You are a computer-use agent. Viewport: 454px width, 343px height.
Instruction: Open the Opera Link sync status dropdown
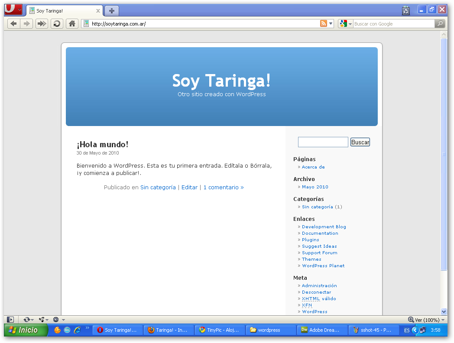coord(29,320)
